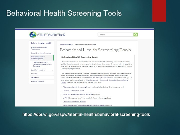Open Depression Scale for Children link
Viewport: 180px width, 135px height.
pos(74,101)
